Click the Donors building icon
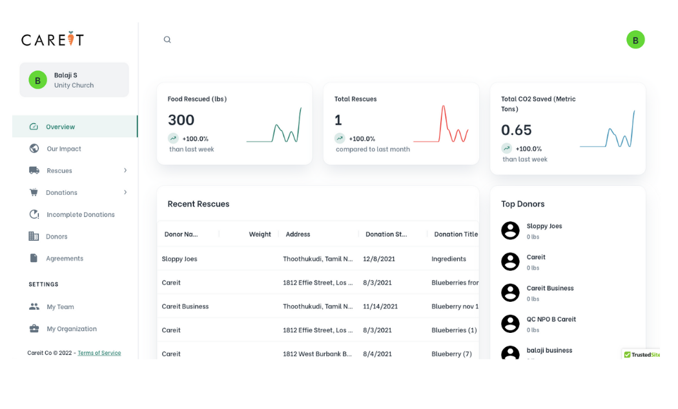The width and height of the screenshot is (678, 409). coord(34,236)
